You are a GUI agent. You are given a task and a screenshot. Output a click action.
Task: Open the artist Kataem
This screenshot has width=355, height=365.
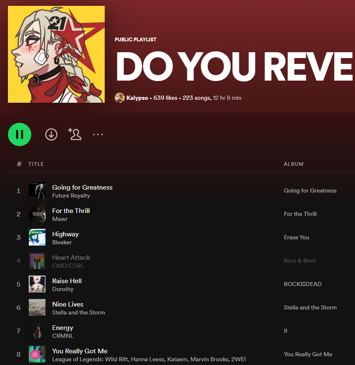click(x=177, y=360)
